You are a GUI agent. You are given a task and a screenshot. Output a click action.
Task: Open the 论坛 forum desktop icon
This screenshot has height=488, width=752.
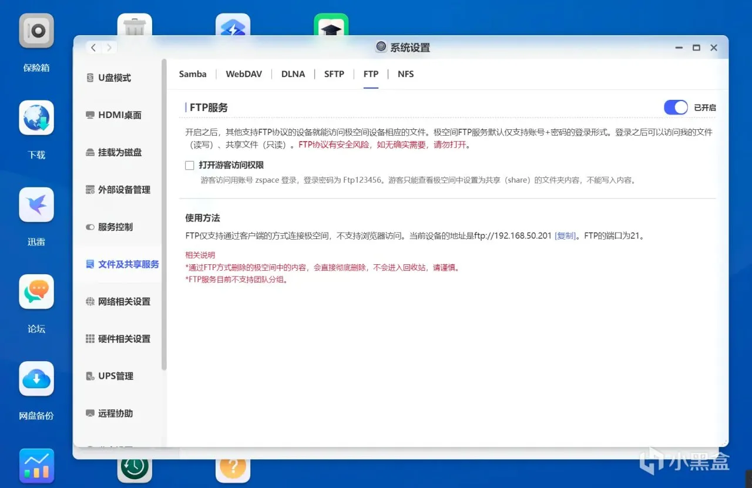pyautogui.click(x=36, y=292)
